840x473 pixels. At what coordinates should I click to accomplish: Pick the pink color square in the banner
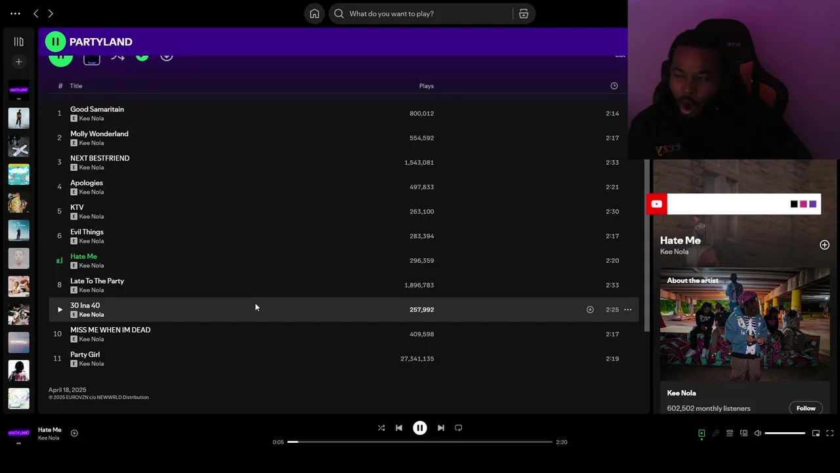803,204
